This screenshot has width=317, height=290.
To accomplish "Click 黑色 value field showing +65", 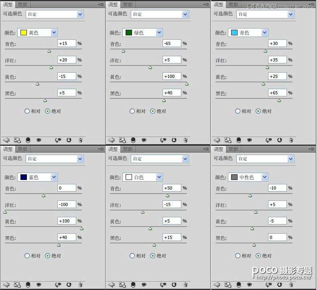I will pos(277,93).
